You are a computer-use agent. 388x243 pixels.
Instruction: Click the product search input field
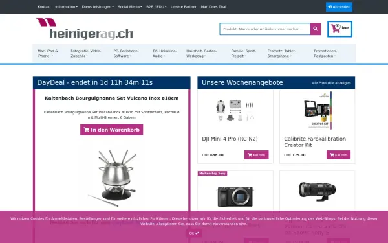click(x=264, y=29)
